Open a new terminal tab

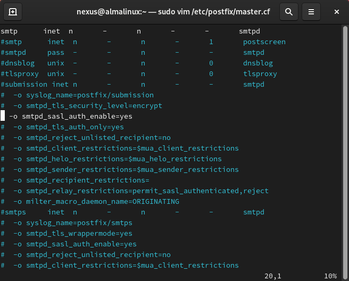(x=13, y=11)
